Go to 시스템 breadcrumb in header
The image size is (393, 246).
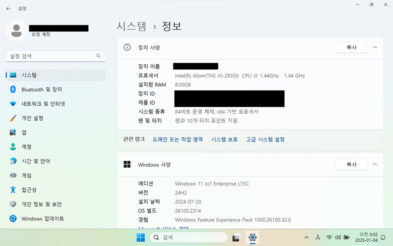[x=131, y=26]
